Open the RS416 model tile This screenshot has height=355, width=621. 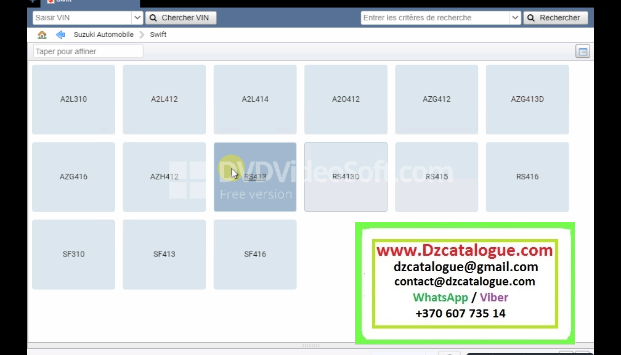(x=527, y=177)
